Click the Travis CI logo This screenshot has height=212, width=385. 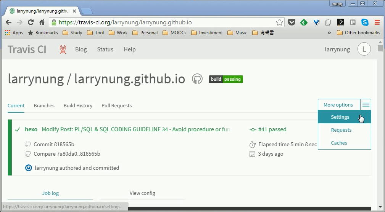coord(27,49)
